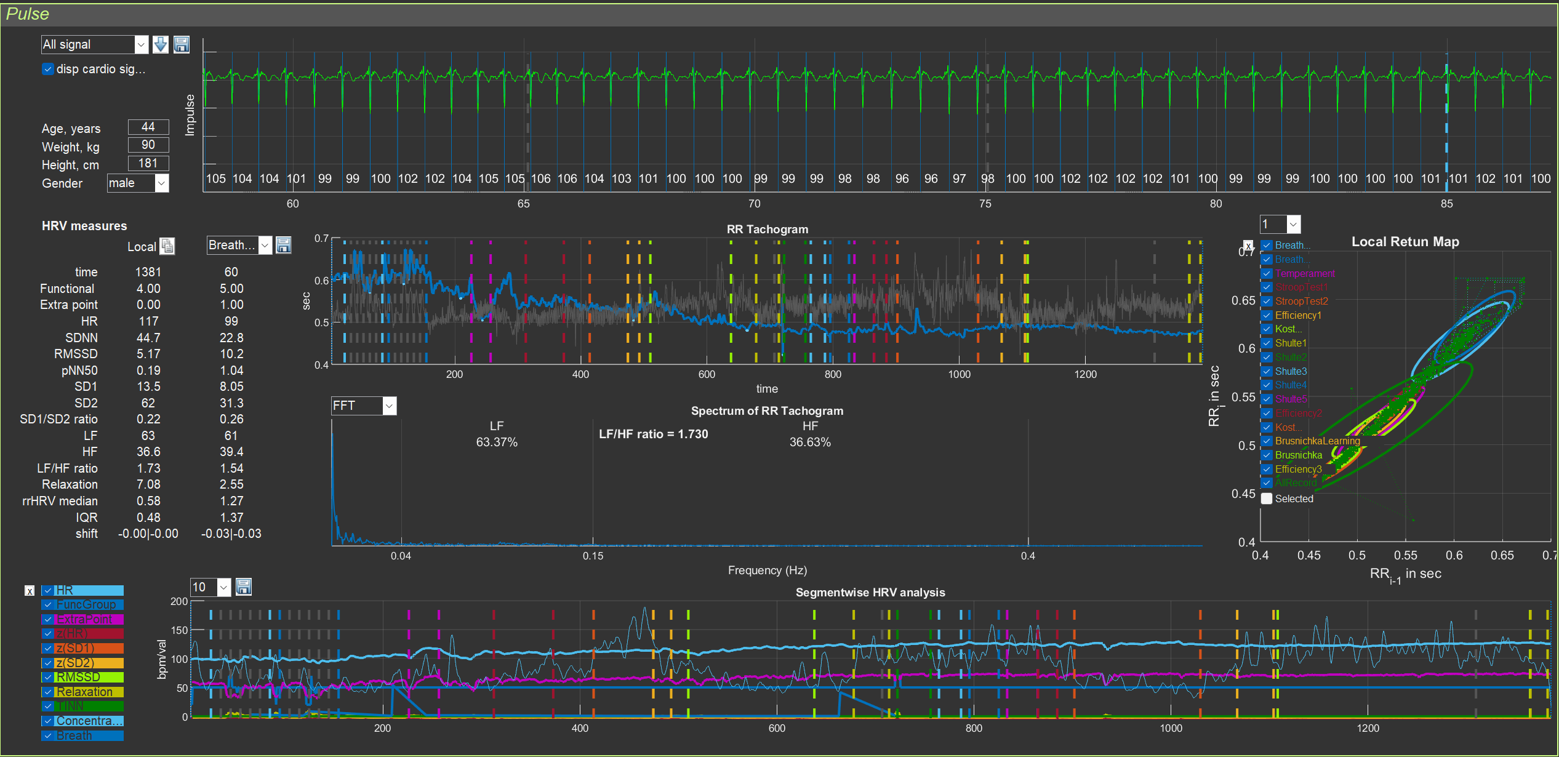Click the blue down-arrow load icon
The width and height of the screenshot is (1559, 757).
[x=161, y=44]
